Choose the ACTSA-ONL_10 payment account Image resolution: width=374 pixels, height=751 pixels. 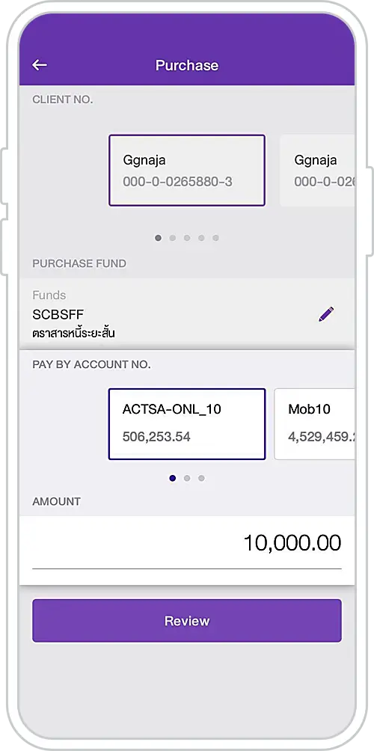(187, 424)
